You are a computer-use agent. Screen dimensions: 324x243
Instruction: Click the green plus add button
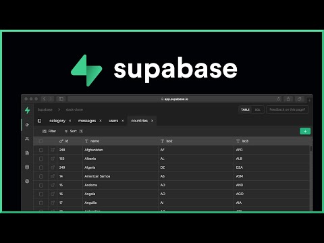[x=305, y=131]
